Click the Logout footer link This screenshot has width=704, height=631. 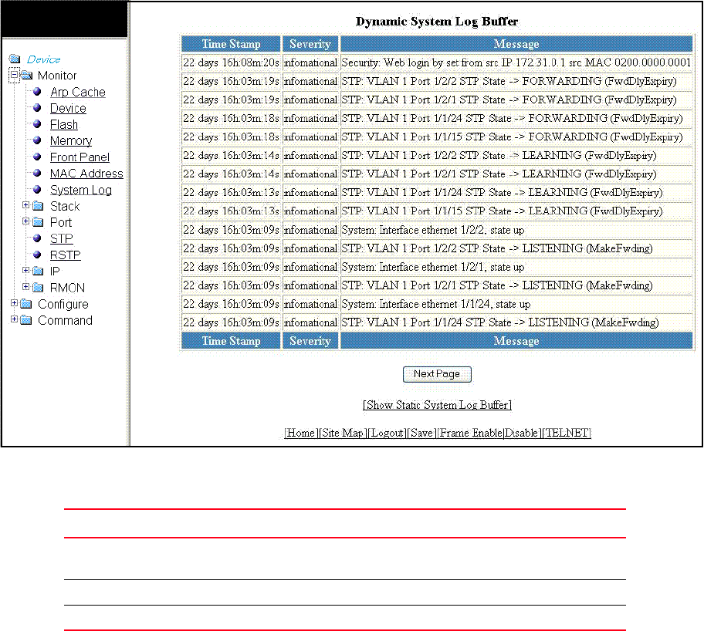click(387, 433)
